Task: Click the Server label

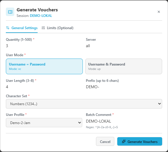Action: [91, 40]
